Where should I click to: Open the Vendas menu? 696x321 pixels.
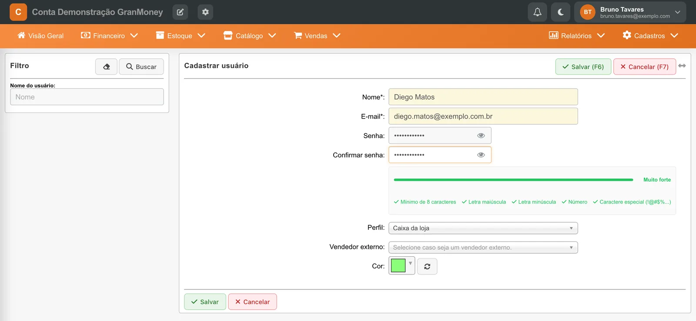tap(317, 36)
